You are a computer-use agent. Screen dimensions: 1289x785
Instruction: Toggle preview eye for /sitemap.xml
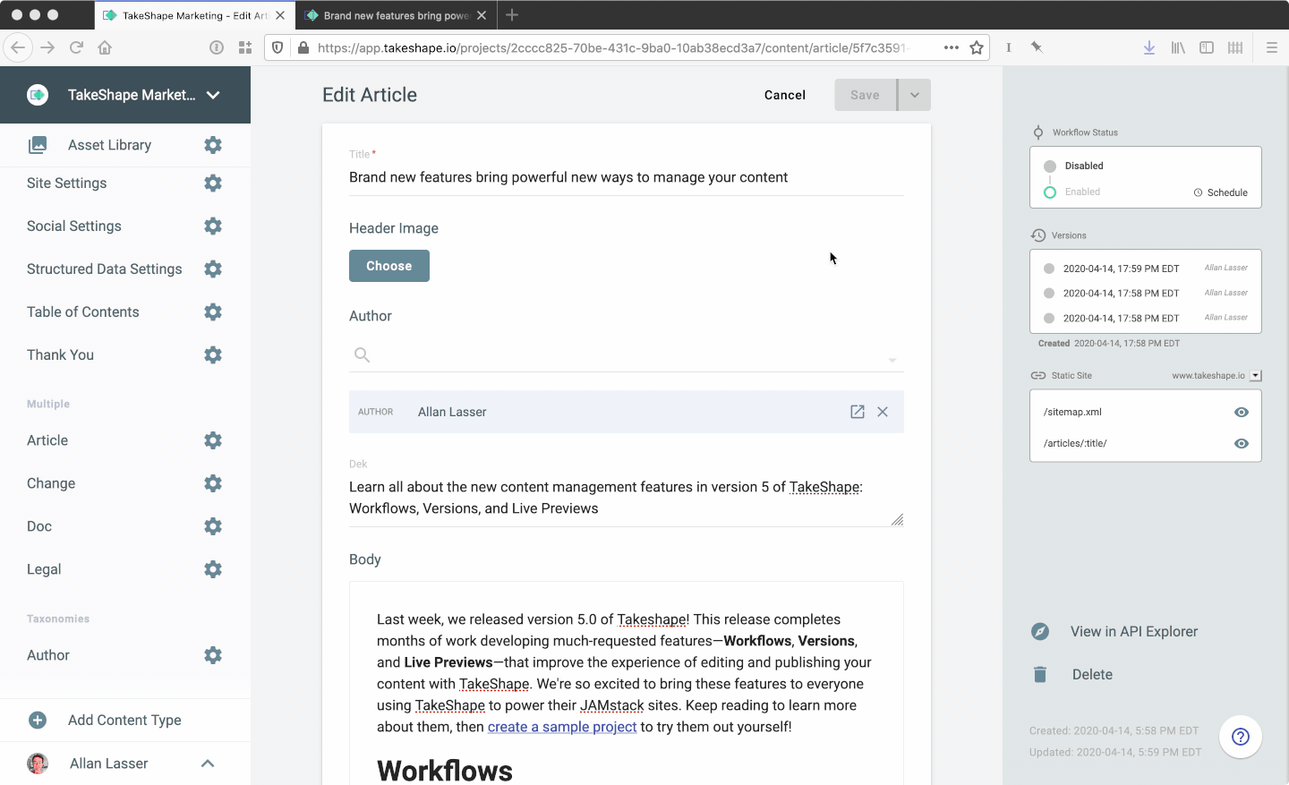click(1241, 413)
